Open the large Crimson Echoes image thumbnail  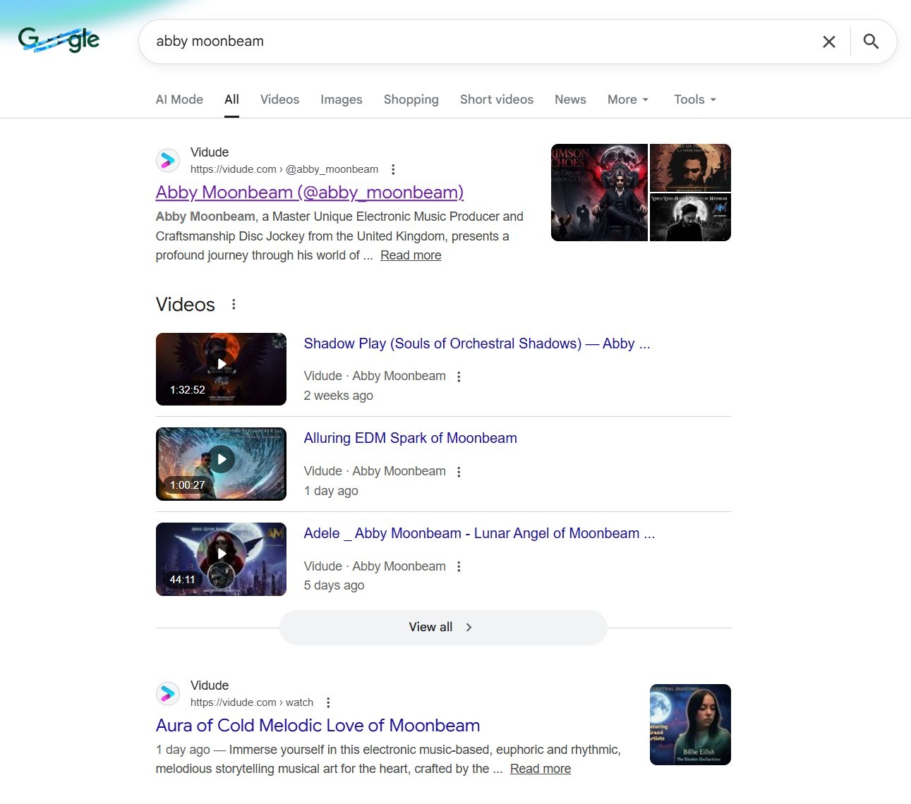point(599,193)
